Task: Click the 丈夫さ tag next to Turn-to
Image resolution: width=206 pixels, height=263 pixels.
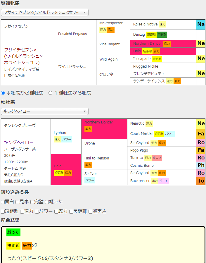Action: 157,158
